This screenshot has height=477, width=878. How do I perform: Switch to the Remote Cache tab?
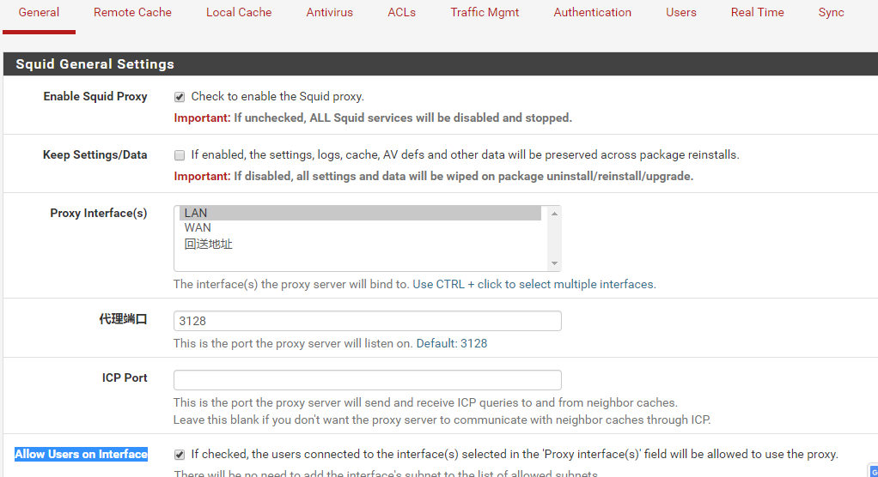[x=132, y=12]
